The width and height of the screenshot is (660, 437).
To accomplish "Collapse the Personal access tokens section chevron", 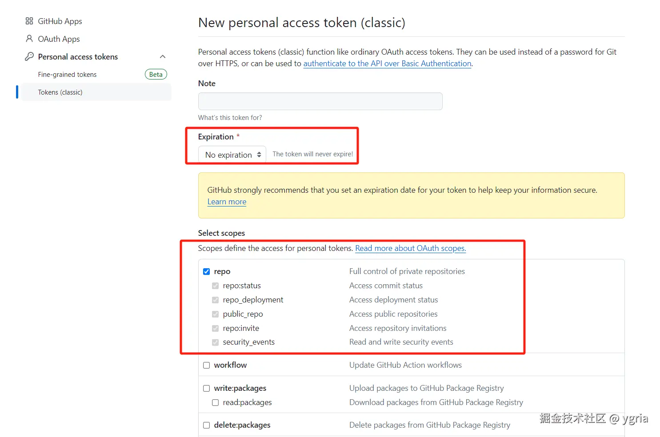I will pyautogui.click(x=163, y=56).
